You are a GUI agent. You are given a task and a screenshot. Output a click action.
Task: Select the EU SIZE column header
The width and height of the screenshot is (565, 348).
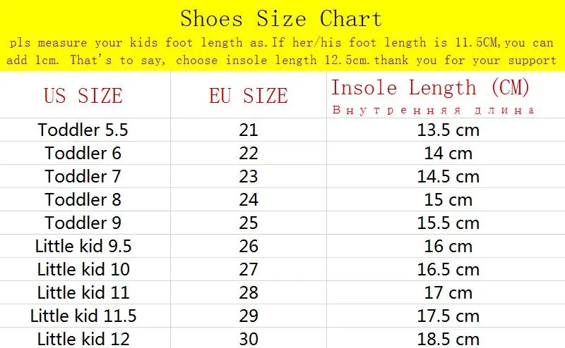(249, 96)
